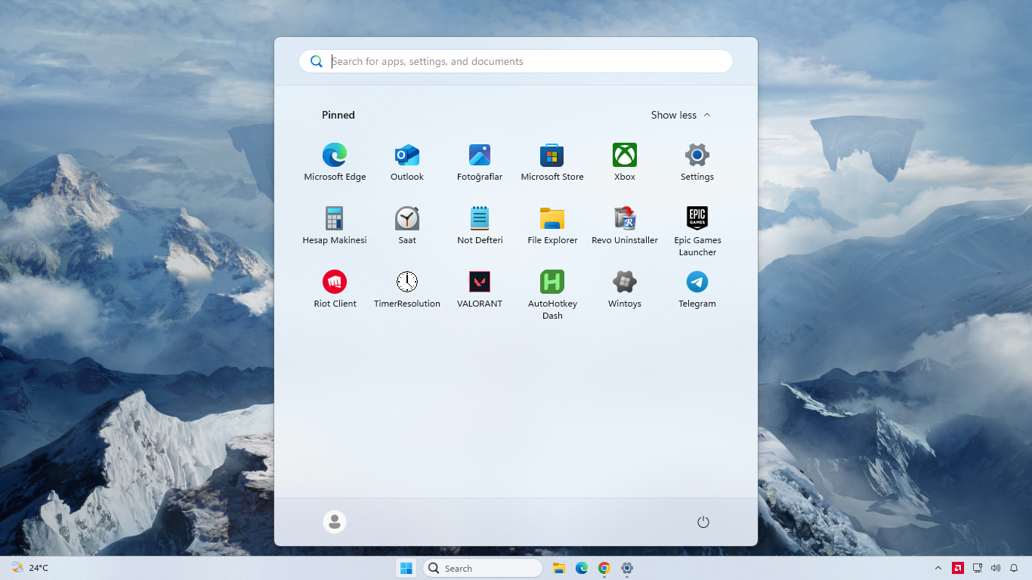
Task: Open Edge from the taskbar
Action: [582, 568]
